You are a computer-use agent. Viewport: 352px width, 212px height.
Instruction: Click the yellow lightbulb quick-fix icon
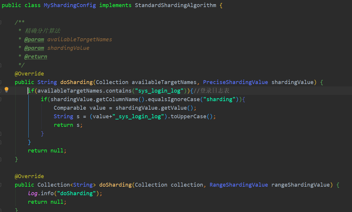click(6, 90)
